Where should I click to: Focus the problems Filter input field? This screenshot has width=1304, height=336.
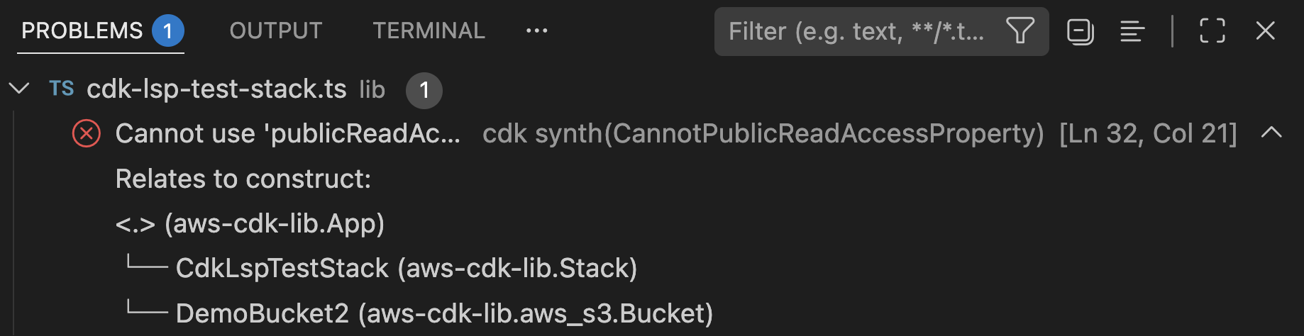pyautogui.click(x=858, y=31)
